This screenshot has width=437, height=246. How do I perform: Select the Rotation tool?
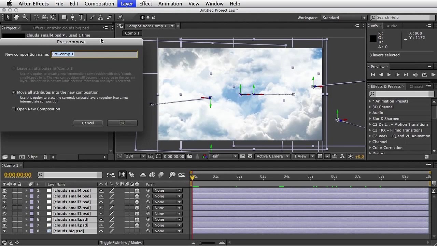[x=36, y=17]
